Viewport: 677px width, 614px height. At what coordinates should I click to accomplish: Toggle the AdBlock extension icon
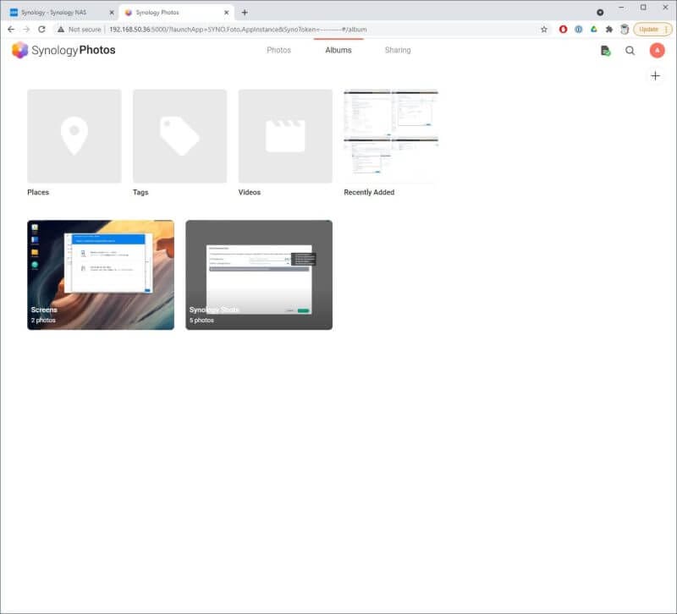pos(562,29)
